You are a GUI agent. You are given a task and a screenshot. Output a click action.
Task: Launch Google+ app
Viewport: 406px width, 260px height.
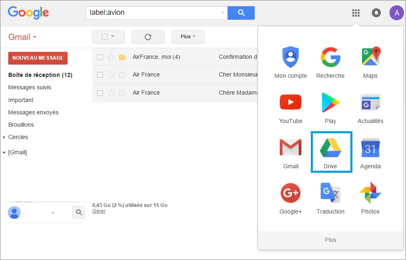coord(291,198)
